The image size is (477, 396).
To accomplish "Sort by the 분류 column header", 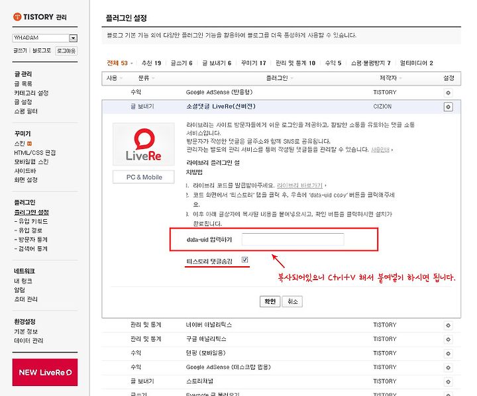I will pos(146,78).
